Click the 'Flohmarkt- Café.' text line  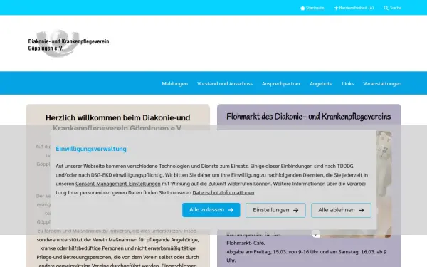click(246, 243)
